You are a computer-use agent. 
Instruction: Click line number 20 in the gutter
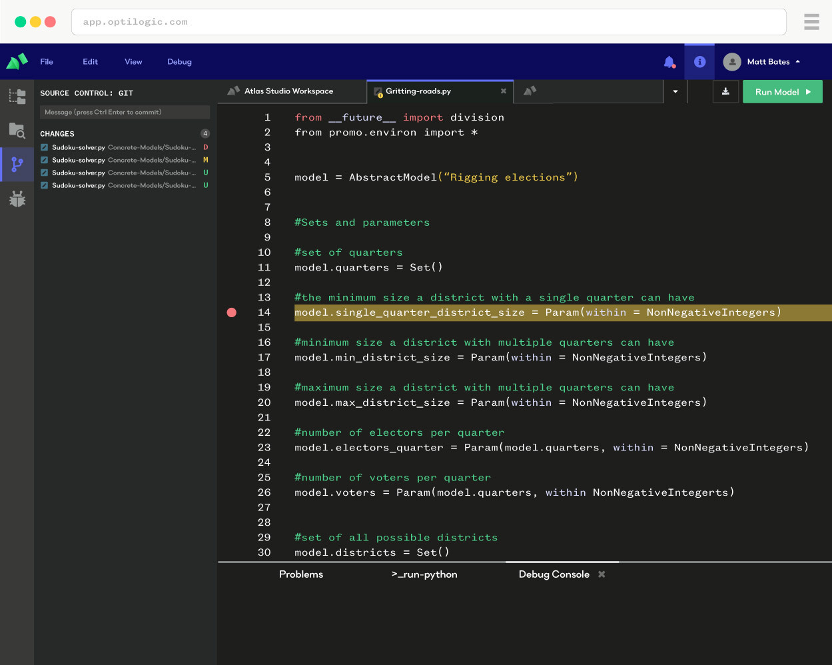click(x=264, y=402)
